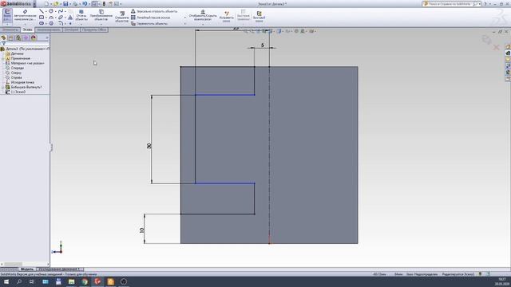Select Деталь3 root in feature tree
511x287 pixels.
coord(25,49)
